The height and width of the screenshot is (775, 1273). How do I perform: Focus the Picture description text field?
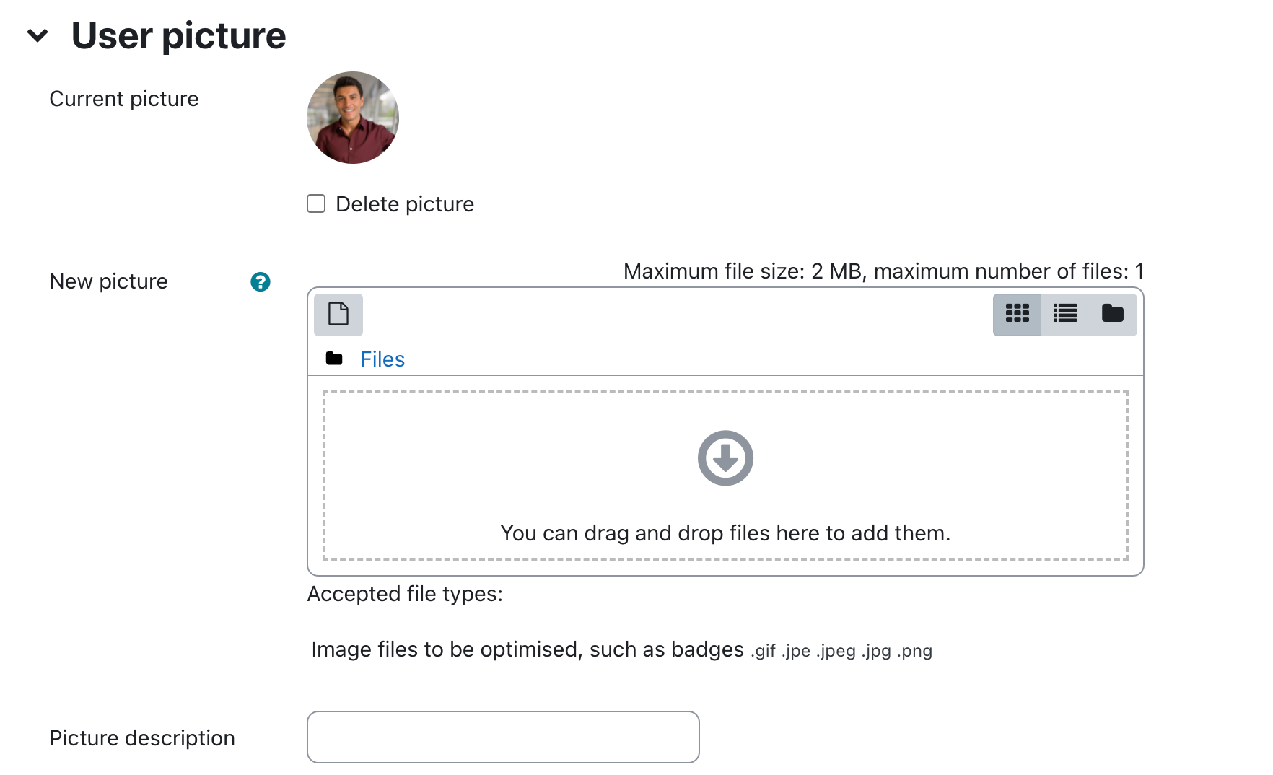point(503,737)
